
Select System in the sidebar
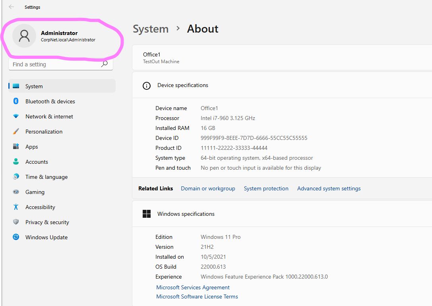tap(62, 86)
